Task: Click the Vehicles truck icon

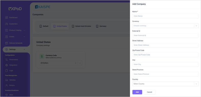Action: [x=7, y=80]
